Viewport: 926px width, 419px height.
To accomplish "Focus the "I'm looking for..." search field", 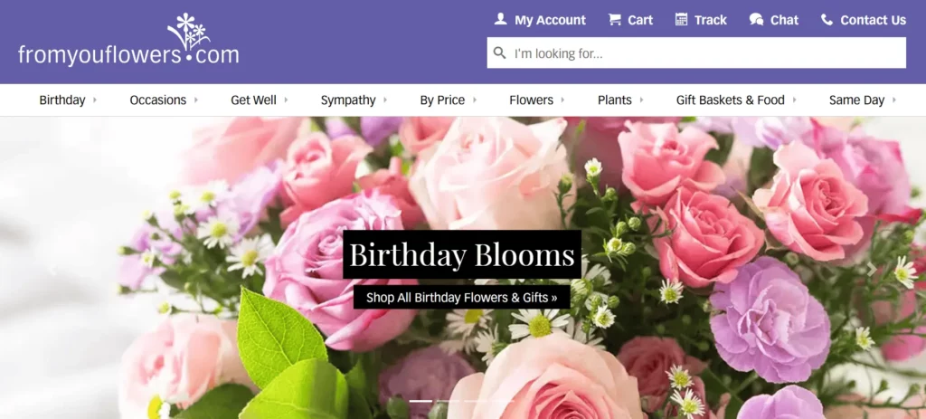I will (x=705, y=53).
